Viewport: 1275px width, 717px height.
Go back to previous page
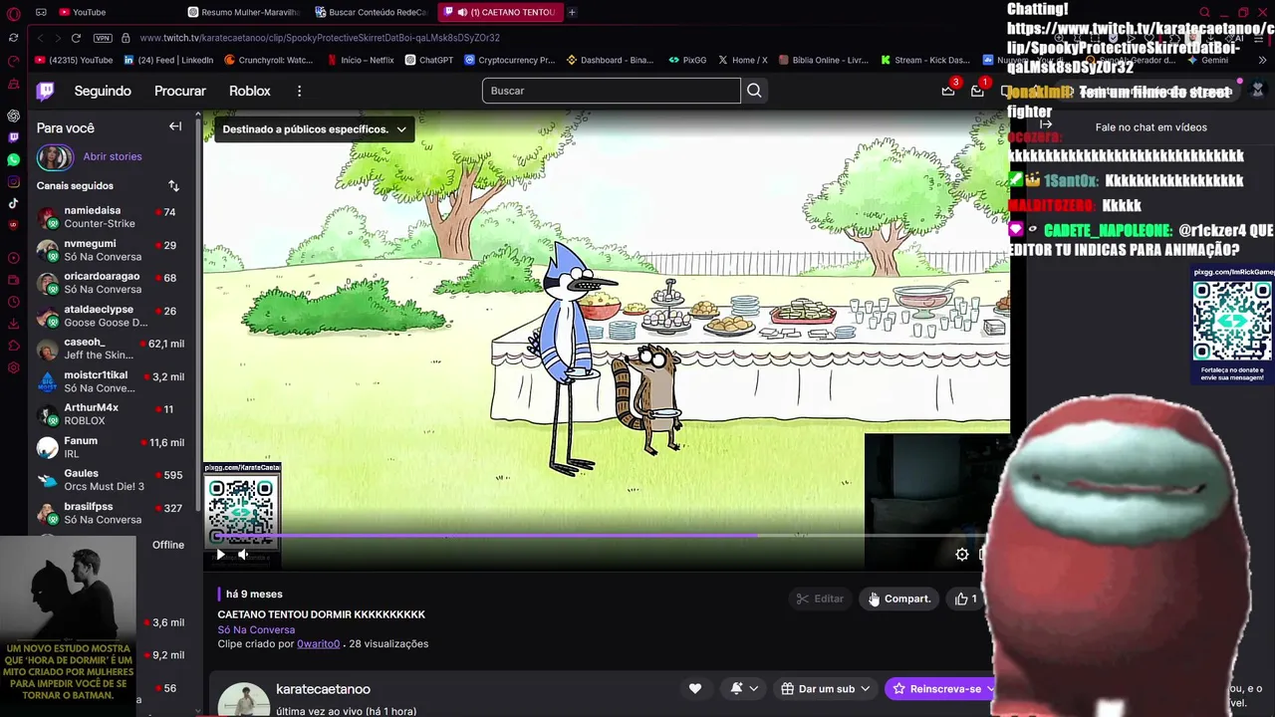(x=41, y=38)
